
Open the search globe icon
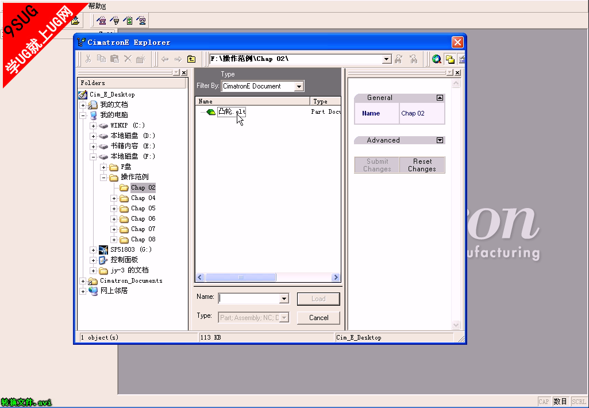coord(437,59)
